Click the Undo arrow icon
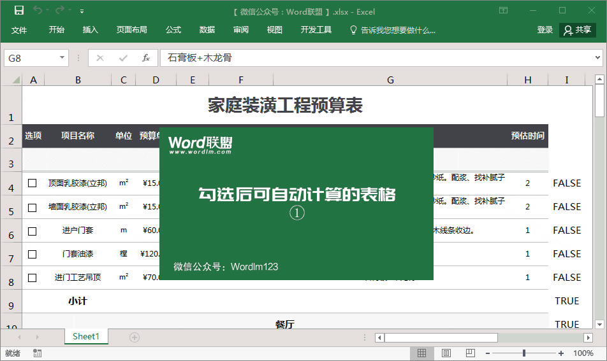The width and height of the screenshot is (607, 361). point(38,10)
